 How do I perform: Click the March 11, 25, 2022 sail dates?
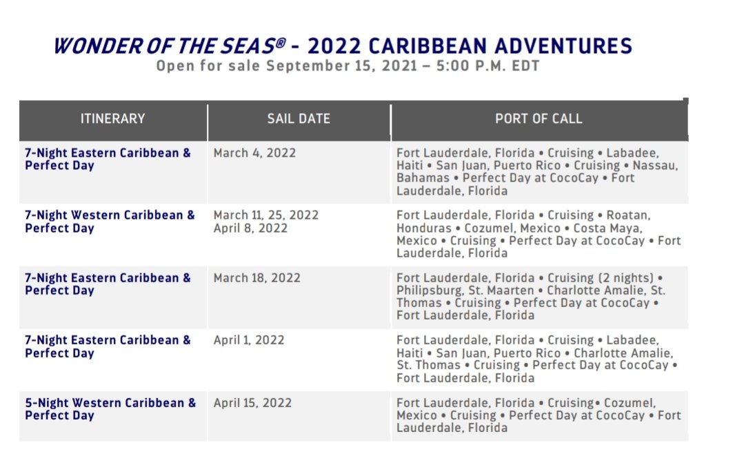click(265, 215)
